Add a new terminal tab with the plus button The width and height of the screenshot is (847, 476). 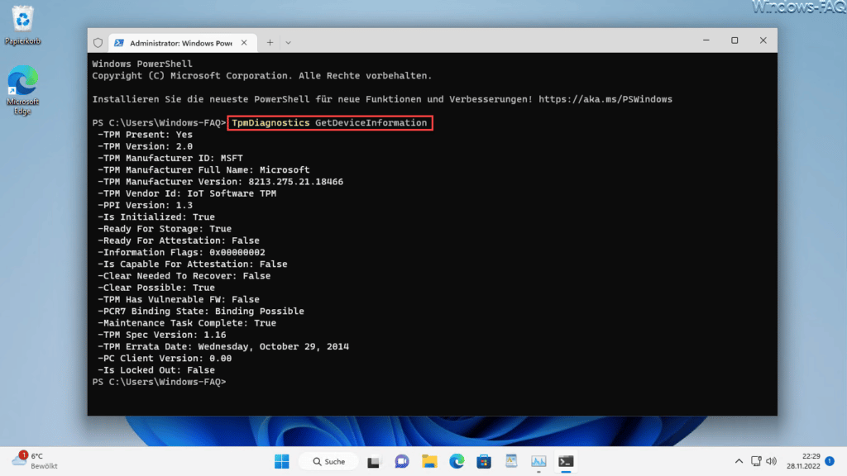pyautogui.click(x=270, y=43)
